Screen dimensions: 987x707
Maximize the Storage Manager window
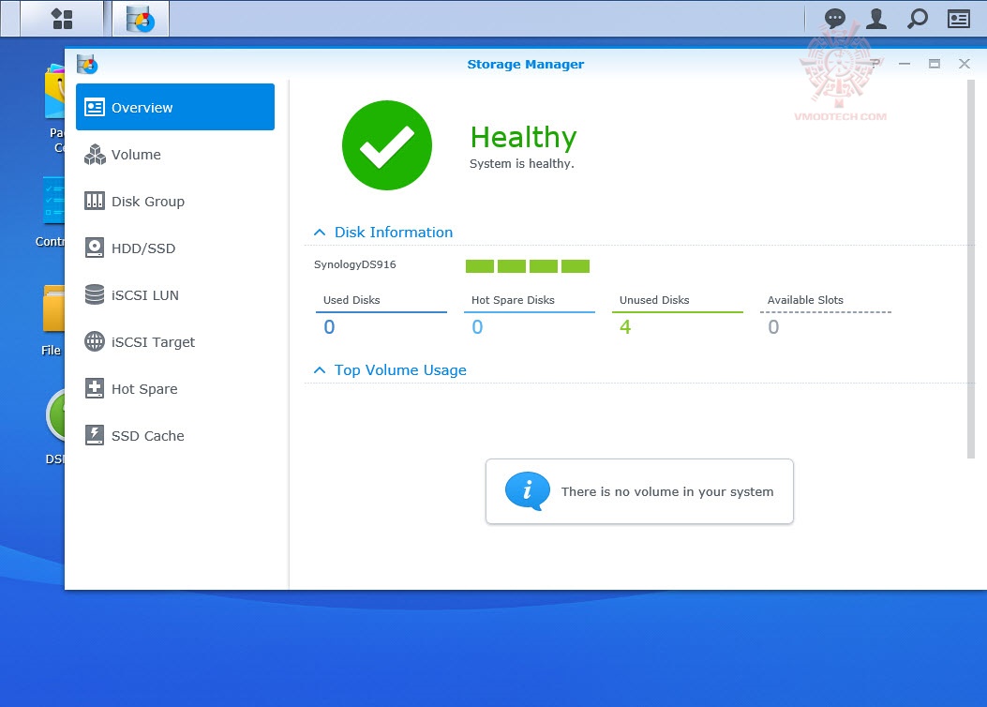click(x=935, y=64)
